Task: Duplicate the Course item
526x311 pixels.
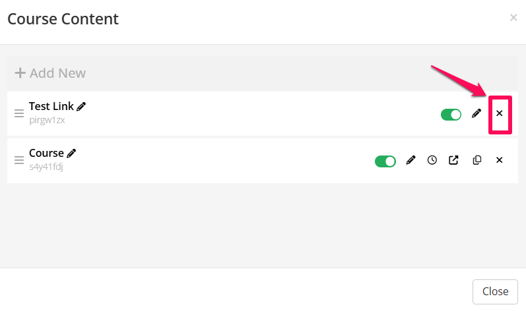Action: (477, 160)
